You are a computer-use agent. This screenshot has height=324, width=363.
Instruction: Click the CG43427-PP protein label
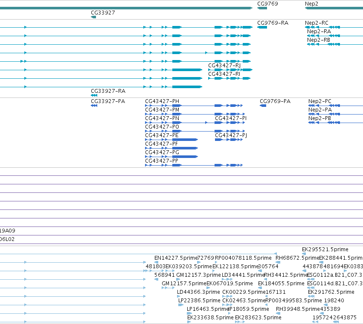coord(162,161)
